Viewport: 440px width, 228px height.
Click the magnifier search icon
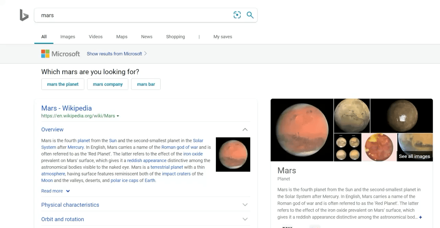tap(250, 15)
